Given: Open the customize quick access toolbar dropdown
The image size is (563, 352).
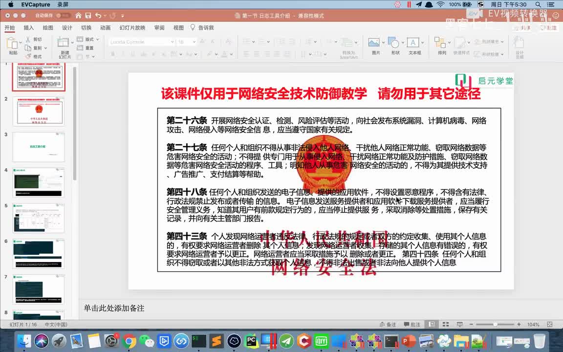Looking at the screenshot, I should [x=123, y=16].
